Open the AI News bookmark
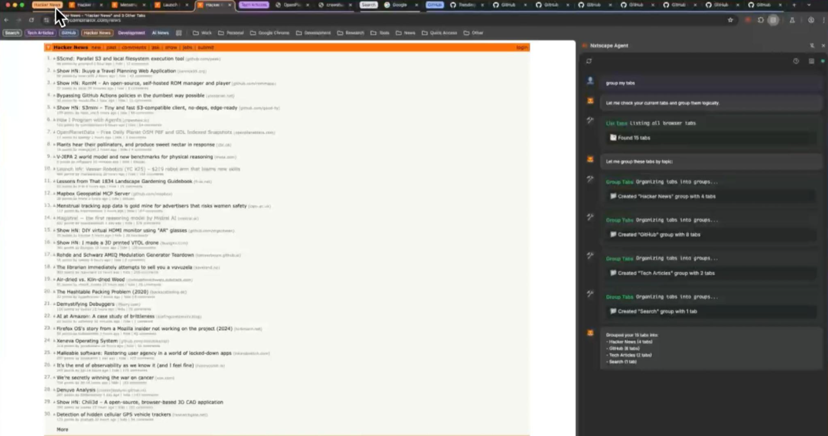Image resolution: width=828 pixels, height=436 pixels. click(160, 33)
